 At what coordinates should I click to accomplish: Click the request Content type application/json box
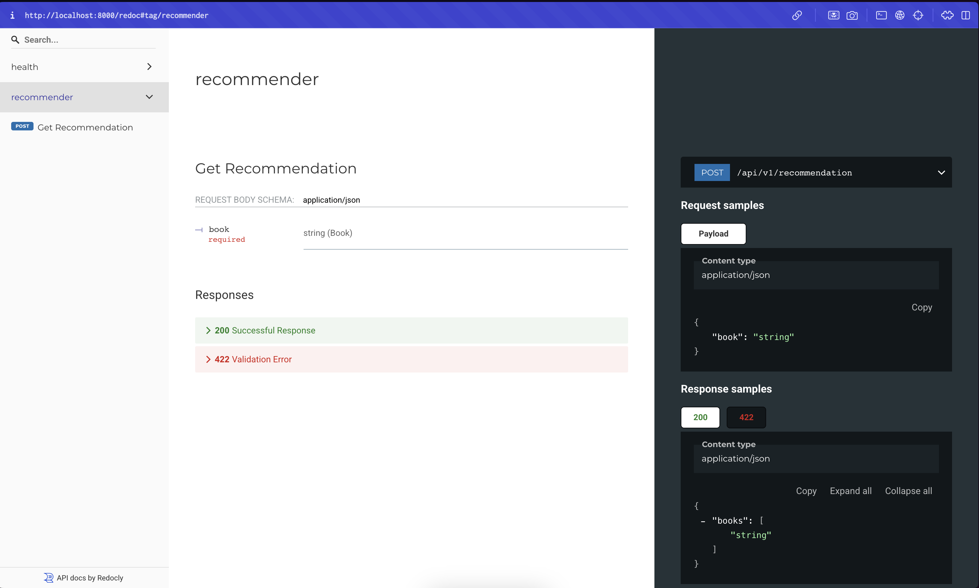[x=816, y=275]
